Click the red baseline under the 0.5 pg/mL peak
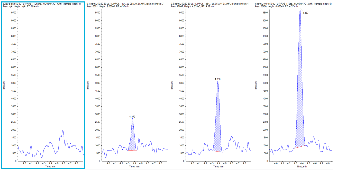The image size is (337, 170). [x=218, y=152]
